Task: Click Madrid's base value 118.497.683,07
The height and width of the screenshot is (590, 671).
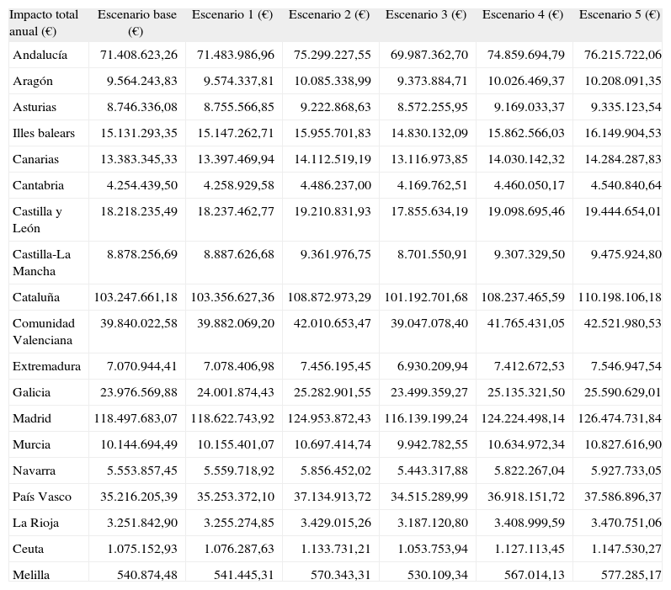Action: (x=136, y=418)
